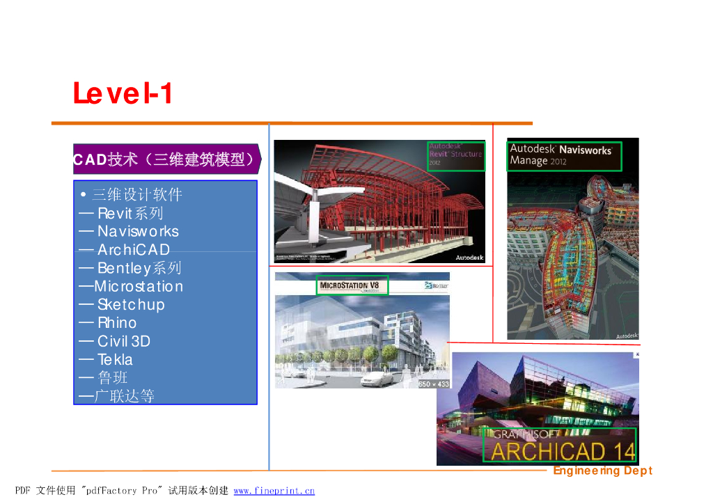
Task: Click the Revit Structure building image
Action: (x=379, y=201)
